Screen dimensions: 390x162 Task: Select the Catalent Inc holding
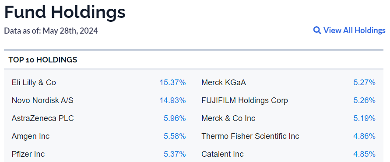pyautogui.click(x=222, y=154)
